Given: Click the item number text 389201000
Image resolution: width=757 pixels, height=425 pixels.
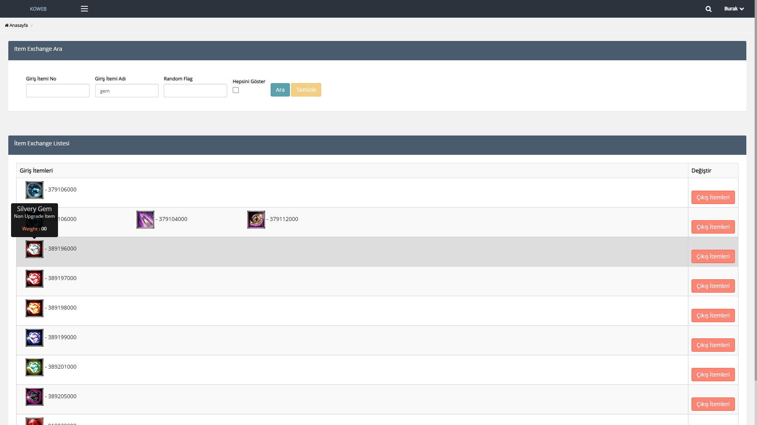Looking at the screenshot, I should [62, 367].
